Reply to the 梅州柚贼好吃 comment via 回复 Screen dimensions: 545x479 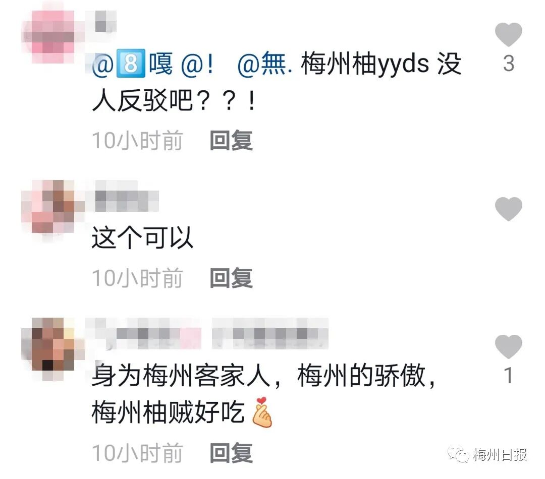point(231,453)
